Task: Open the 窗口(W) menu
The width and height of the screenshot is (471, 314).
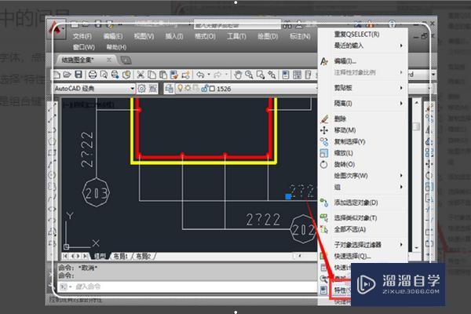Action: tap(84, 47)
